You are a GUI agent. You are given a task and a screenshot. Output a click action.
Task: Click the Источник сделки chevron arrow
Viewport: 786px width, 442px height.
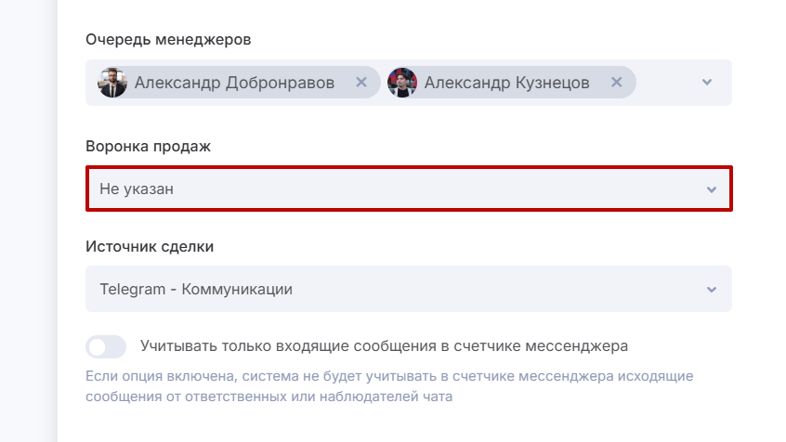(x=712, y=290)
